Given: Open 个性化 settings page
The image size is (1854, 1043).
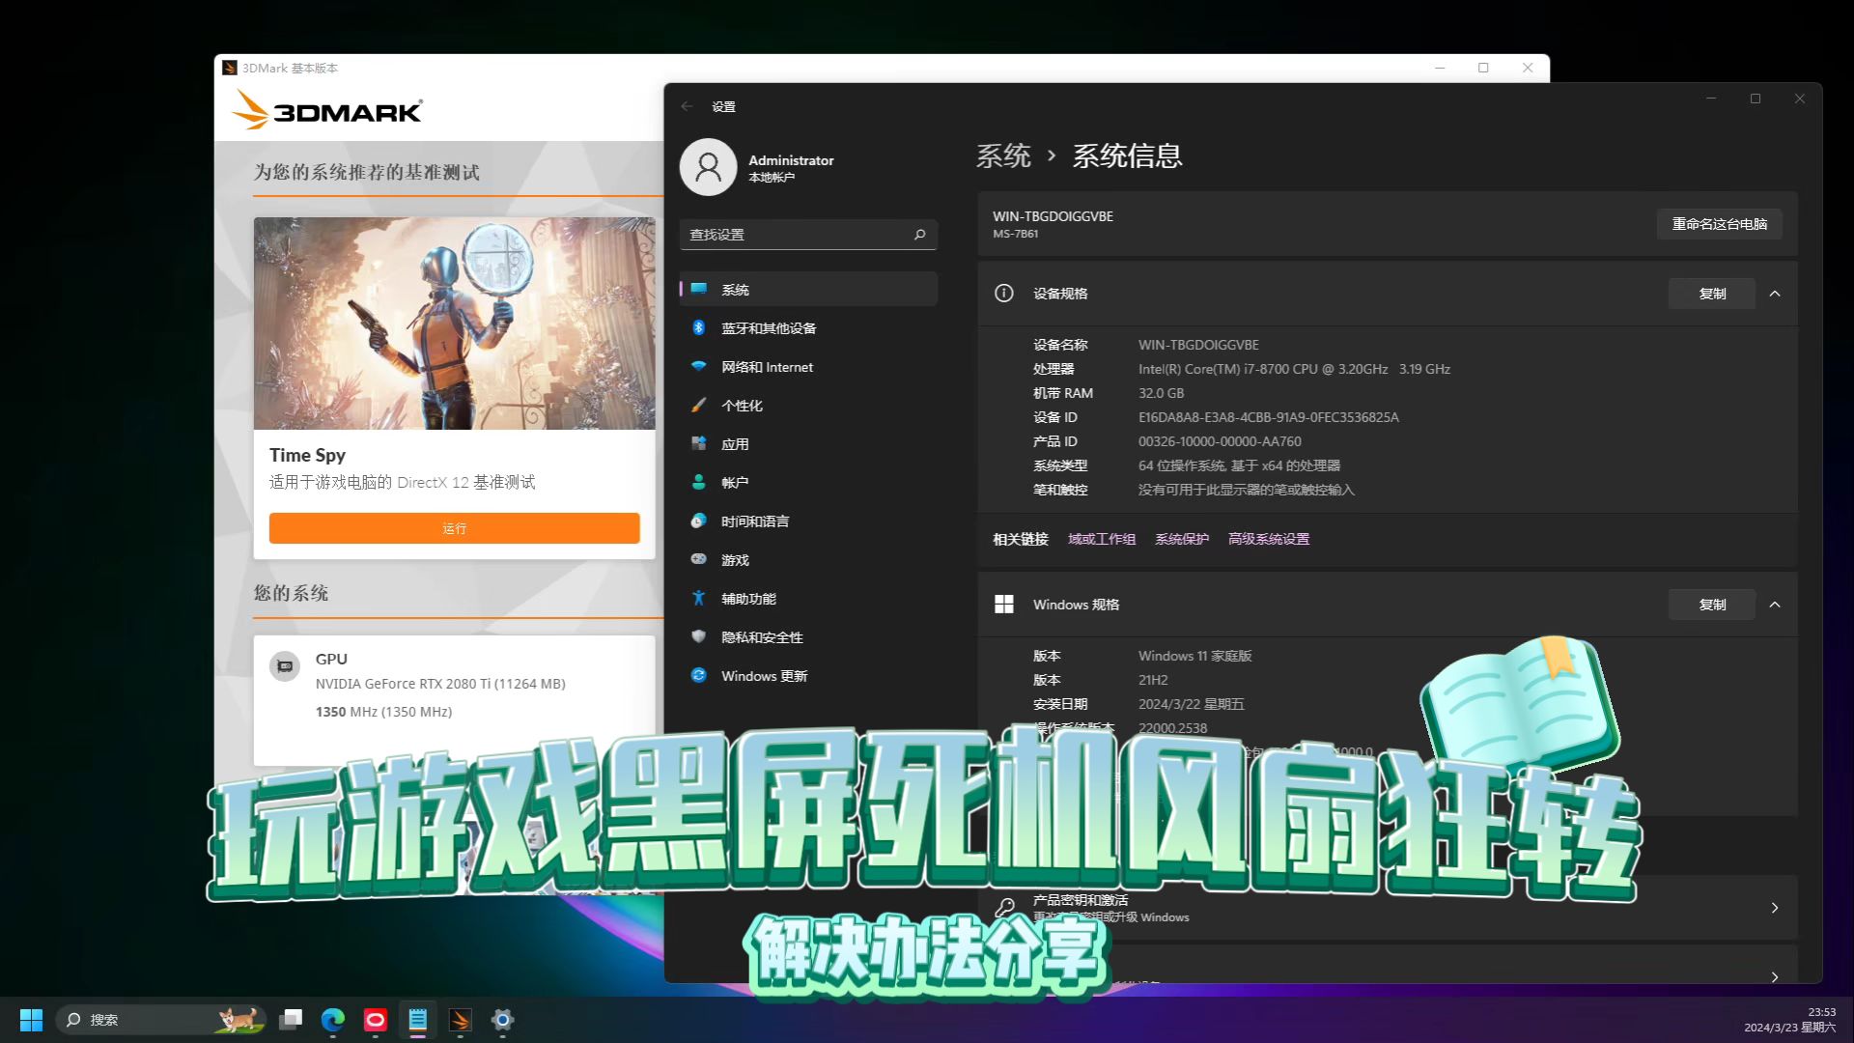Looking at the screenshot, I should coord(808,406).
